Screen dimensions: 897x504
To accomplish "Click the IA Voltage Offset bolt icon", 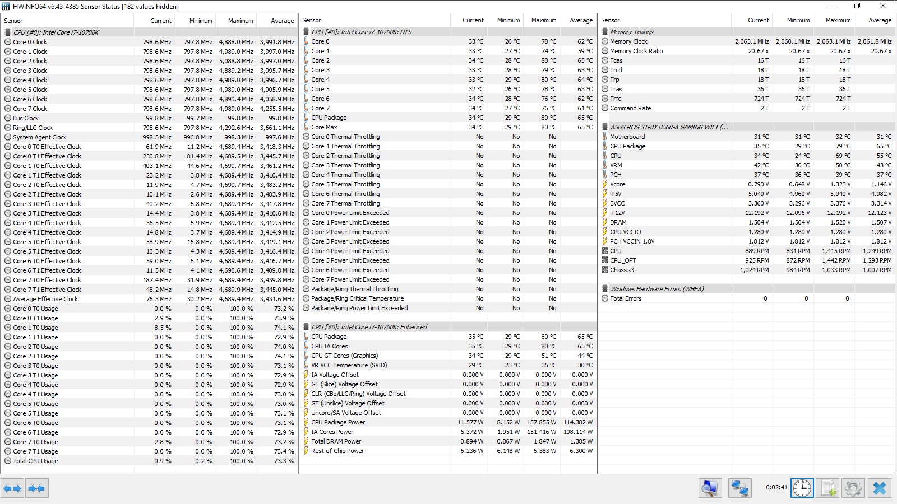I will (306, 375).
